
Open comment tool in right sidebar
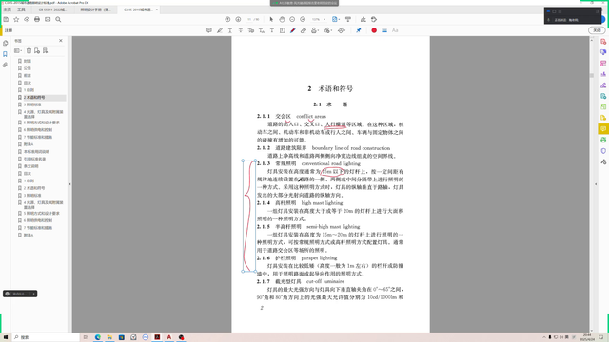coord(603,129)
